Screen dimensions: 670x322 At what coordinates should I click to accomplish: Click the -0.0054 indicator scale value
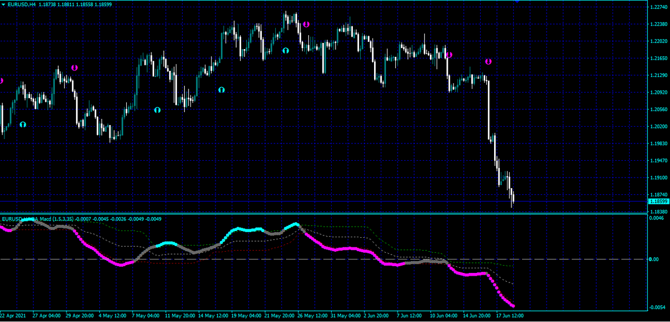pos(657,307)
